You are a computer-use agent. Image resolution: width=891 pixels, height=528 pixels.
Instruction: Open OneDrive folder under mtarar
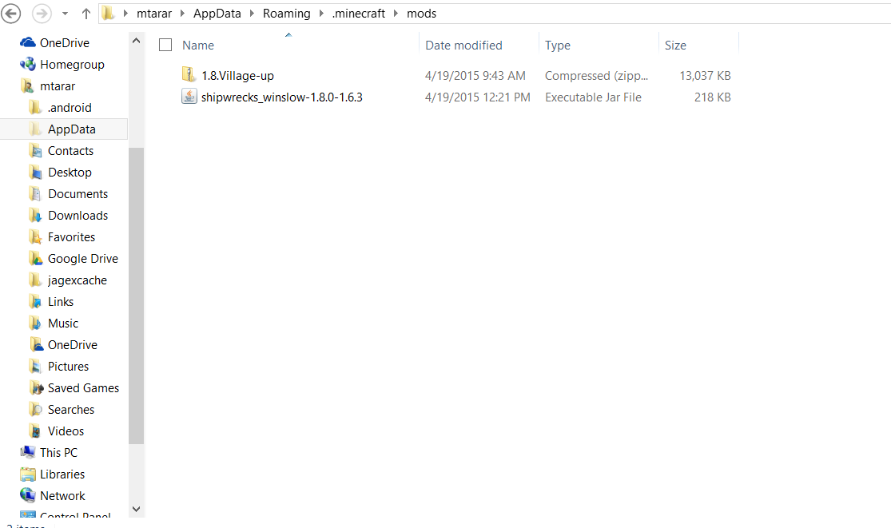[x=72, y=345]
